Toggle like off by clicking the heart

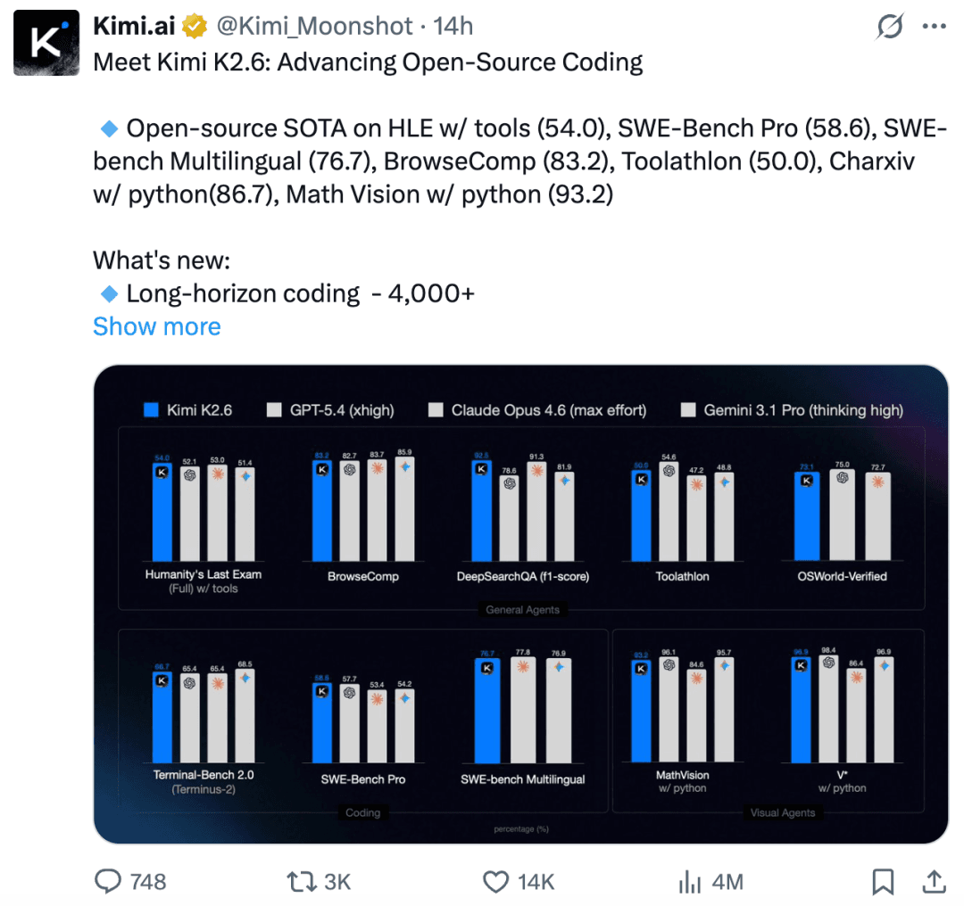(496, 882)
